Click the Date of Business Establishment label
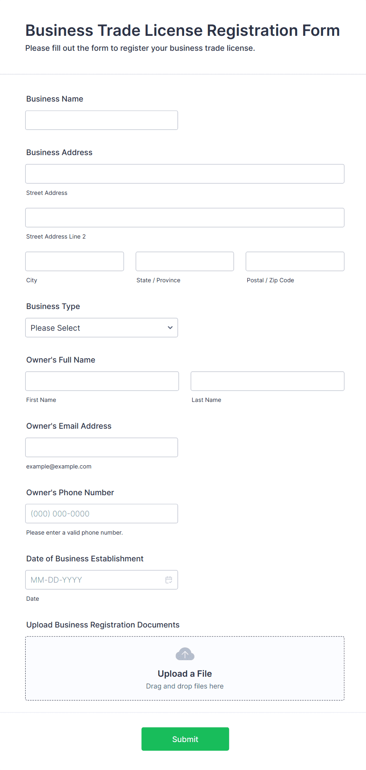 pyautogui.click(x=85, y=559)
